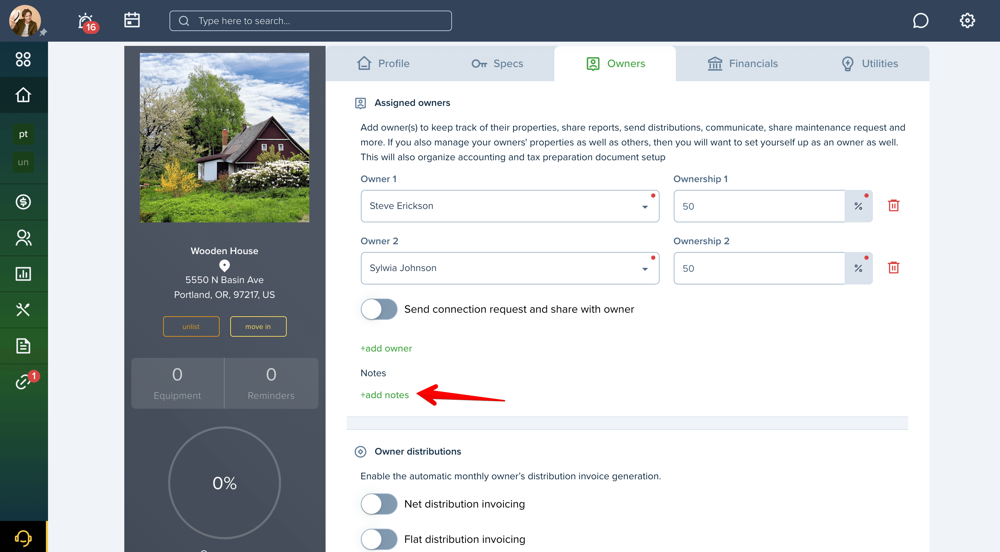Switch to the Specs tab
This screenshot has height=552, width=1000.
(497, 64)
